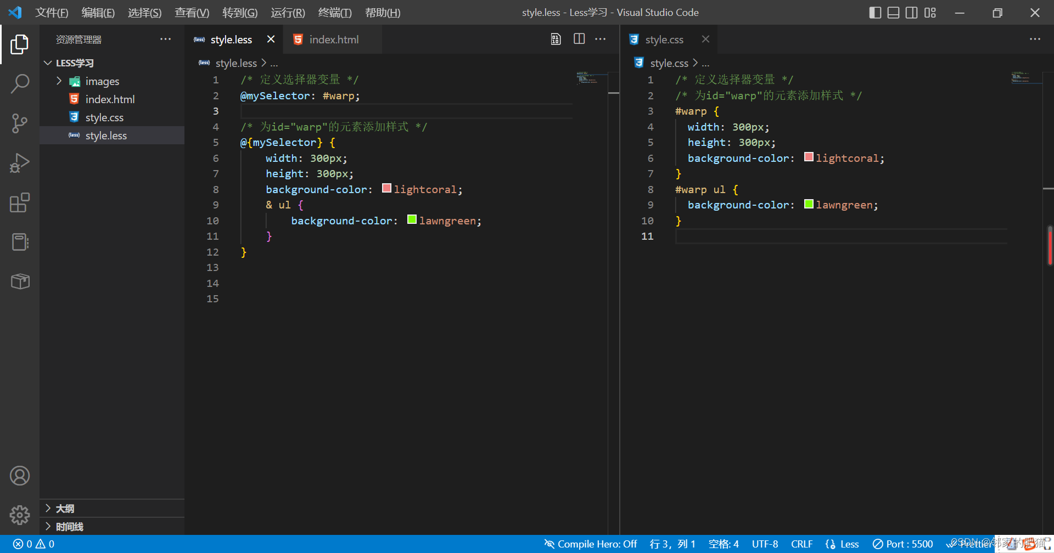Open the Accounts menu
The image size is (1054, 553).
tap(20, 476)
